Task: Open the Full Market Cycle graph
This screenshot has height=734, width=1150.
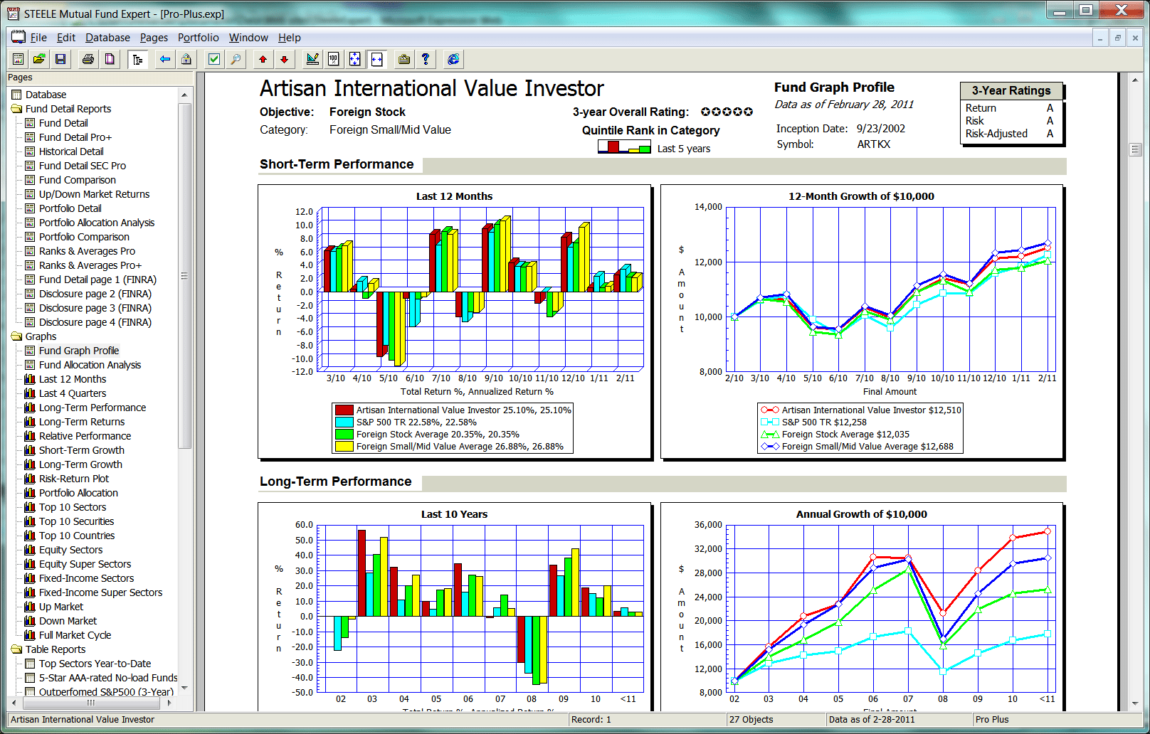Action: tap(75, 635)
